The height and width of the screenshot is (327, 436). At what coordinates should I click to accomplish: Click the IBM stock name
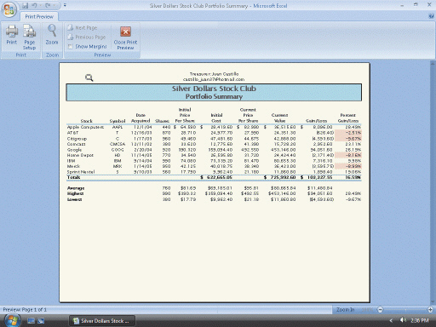click(x=71, y=161)
